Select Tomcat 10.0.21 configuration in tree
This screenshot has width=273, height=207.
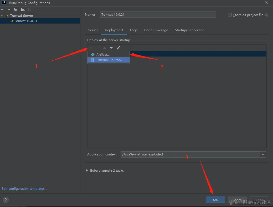[x=40, y=21]
